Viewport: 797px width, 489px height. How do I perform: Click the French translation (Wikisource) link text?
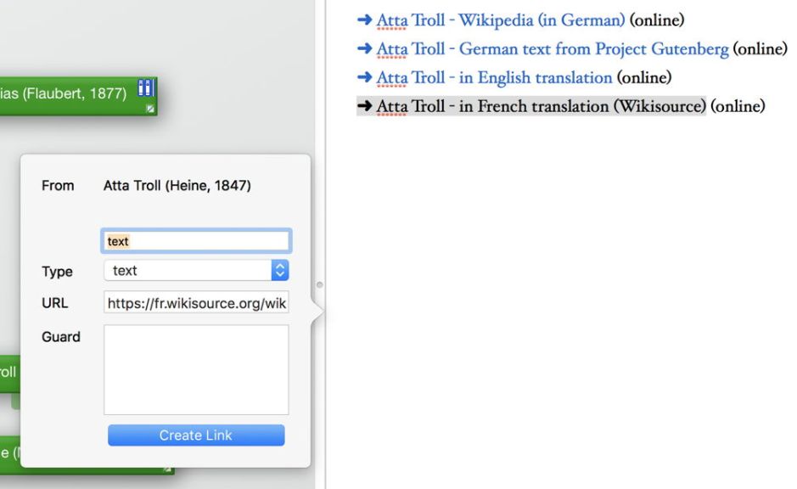coord(542,107)
